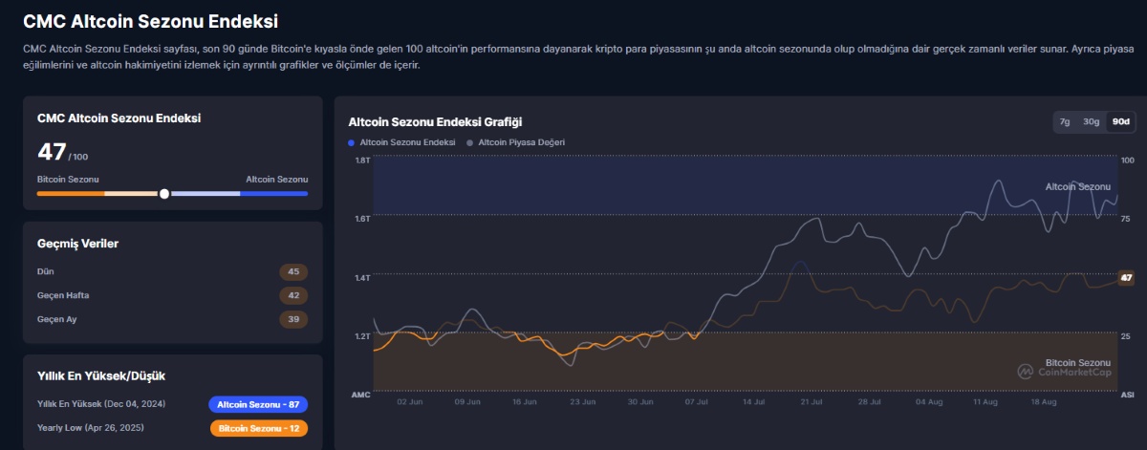Click the Geçen Hafta value 42 badge

coord(293,295)
